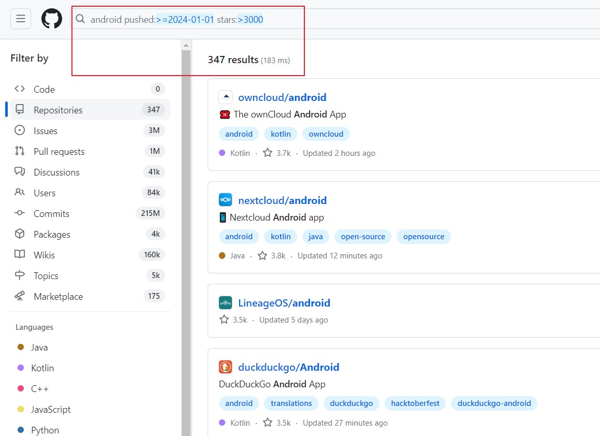The width and height of the screenshot is (600, 436).
Task: Click the translations topic tag
Action: point(291,403)
